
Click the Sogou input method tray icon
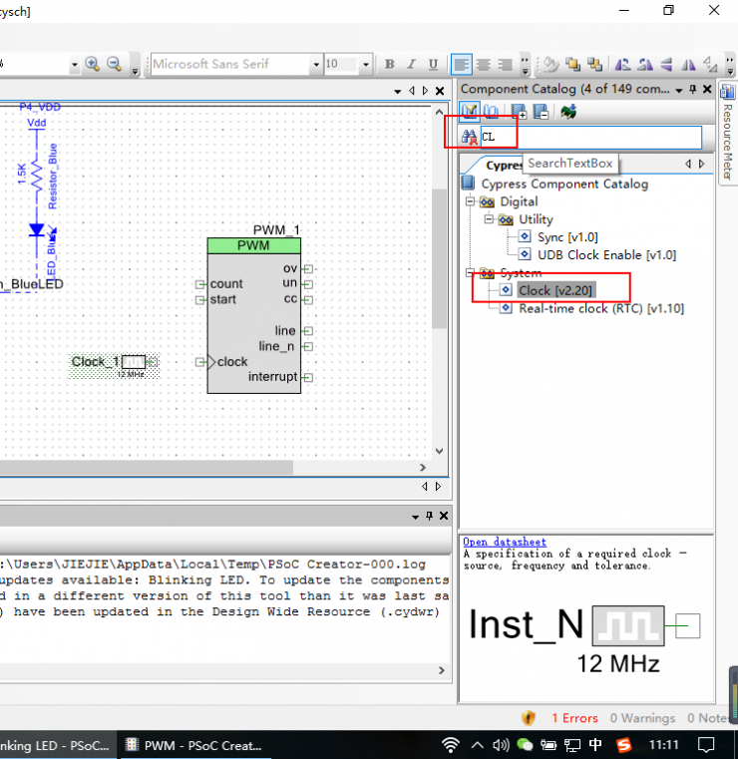pos(623,745)
